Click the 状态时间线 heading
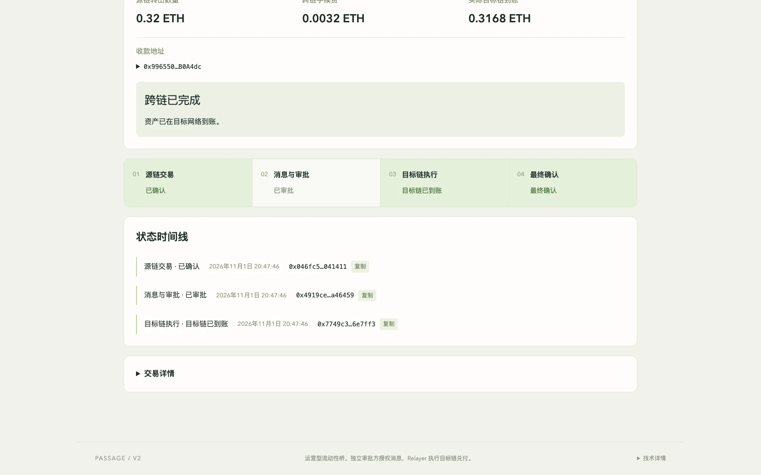Screen dimensions: 761x475 point(162,237)
